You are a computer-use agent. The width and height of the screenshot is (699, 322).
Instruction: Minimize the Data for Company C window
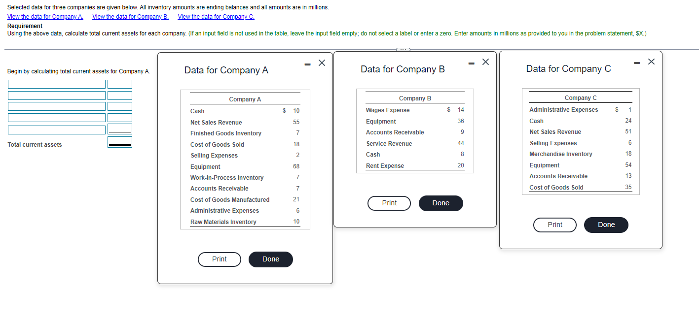tap(637, 62)
